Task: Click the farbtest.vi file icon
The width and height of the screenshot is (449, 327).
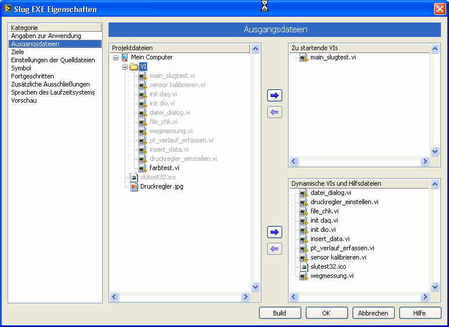Action: (x=143, y=168)
